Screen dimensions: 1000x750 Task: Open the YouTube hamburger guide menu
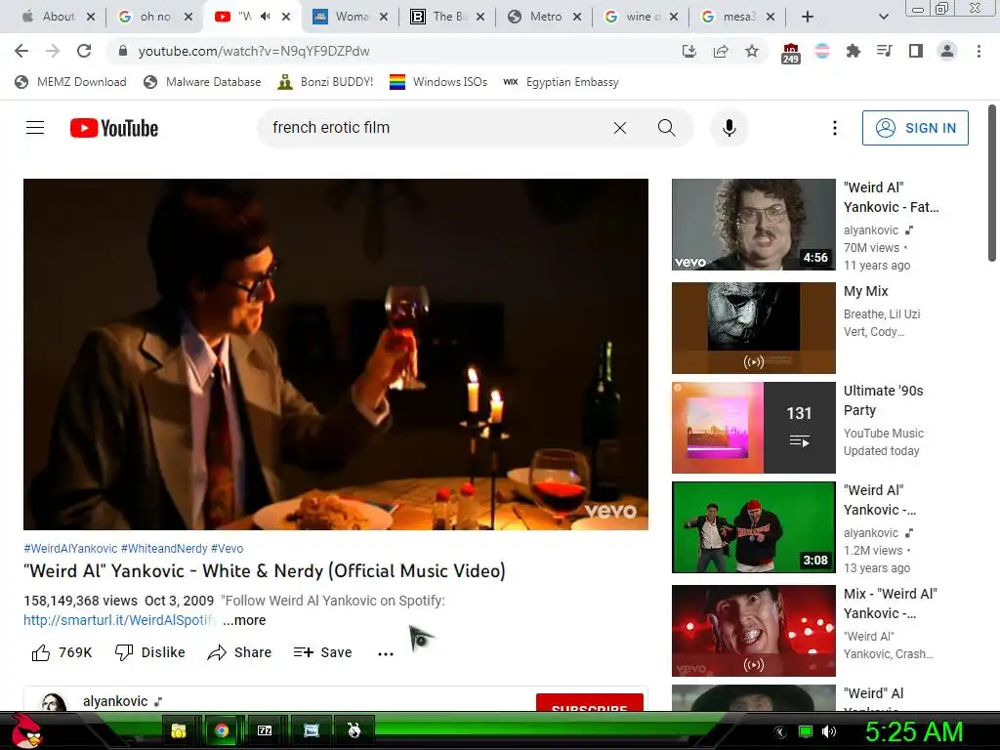(x=35, y=128)
